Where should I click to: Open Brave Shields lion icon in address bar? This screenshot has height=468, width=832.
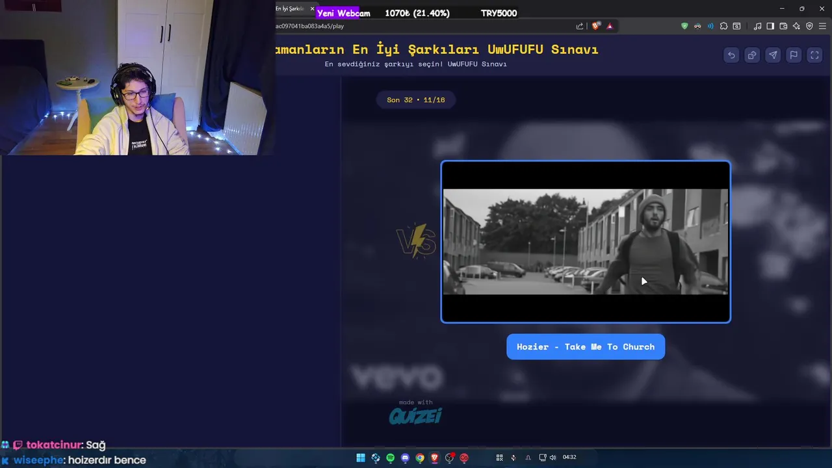click(x=595, y=26)
